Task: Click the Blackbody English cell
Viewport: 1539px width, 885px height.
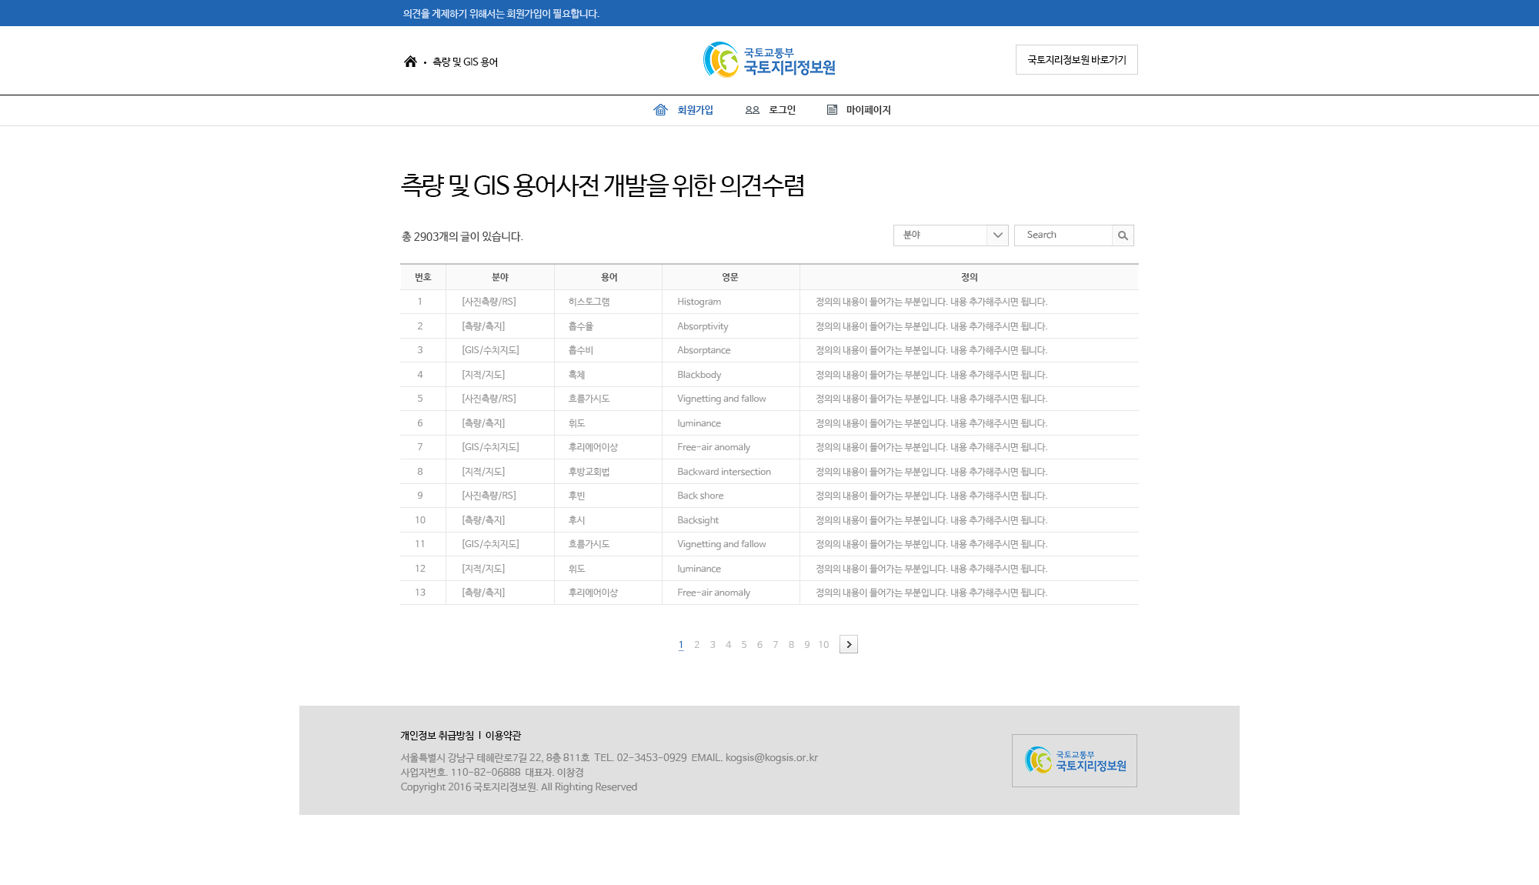Action: pos(699,375)
